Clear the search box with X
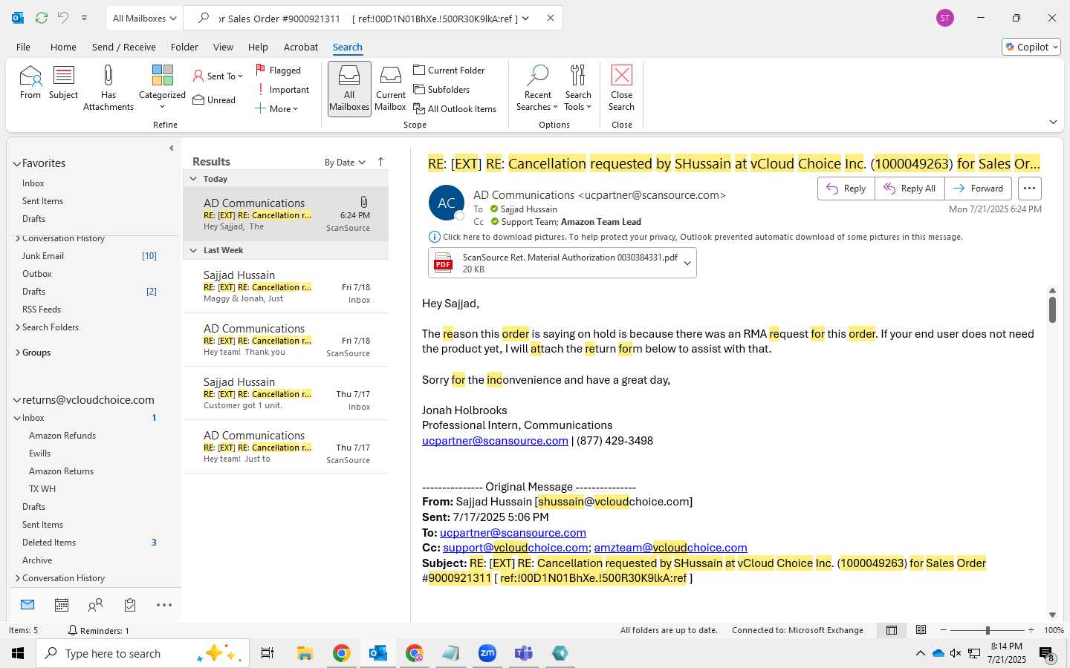 tap(551, 18)
